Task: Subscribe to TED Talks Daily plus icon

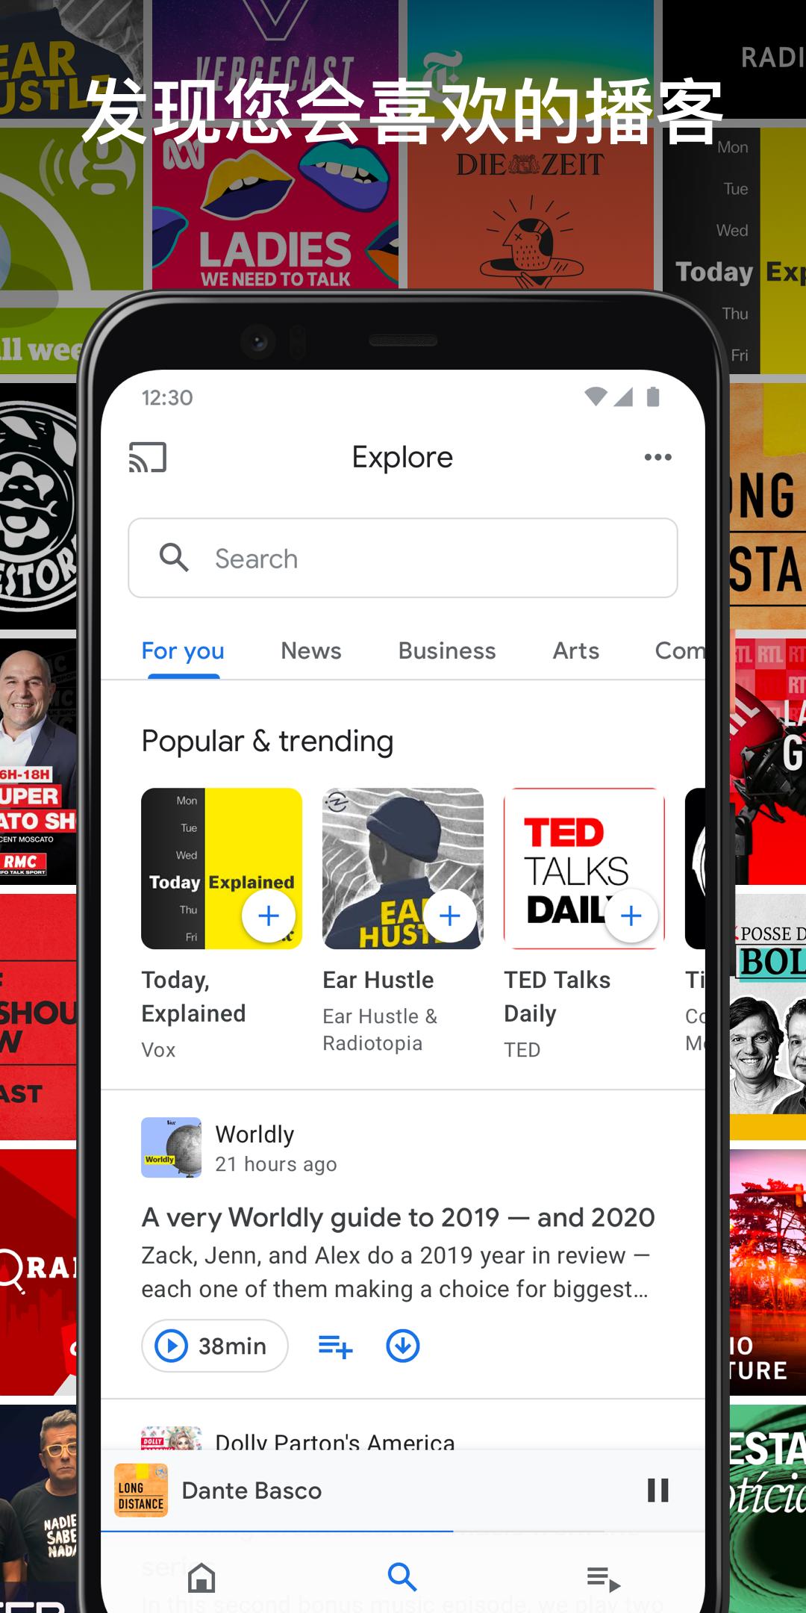Action: pos(631,916)
